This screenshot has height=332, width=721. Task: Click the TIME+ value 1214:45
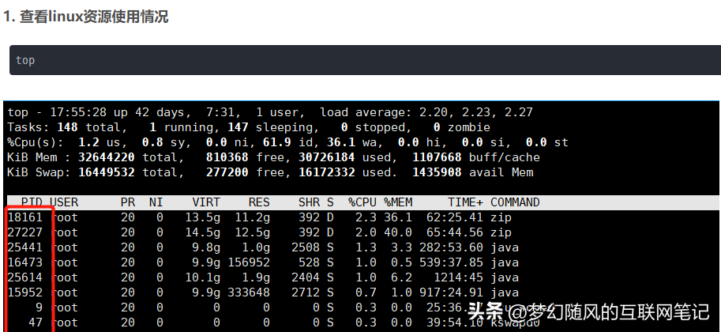point(458,277)
